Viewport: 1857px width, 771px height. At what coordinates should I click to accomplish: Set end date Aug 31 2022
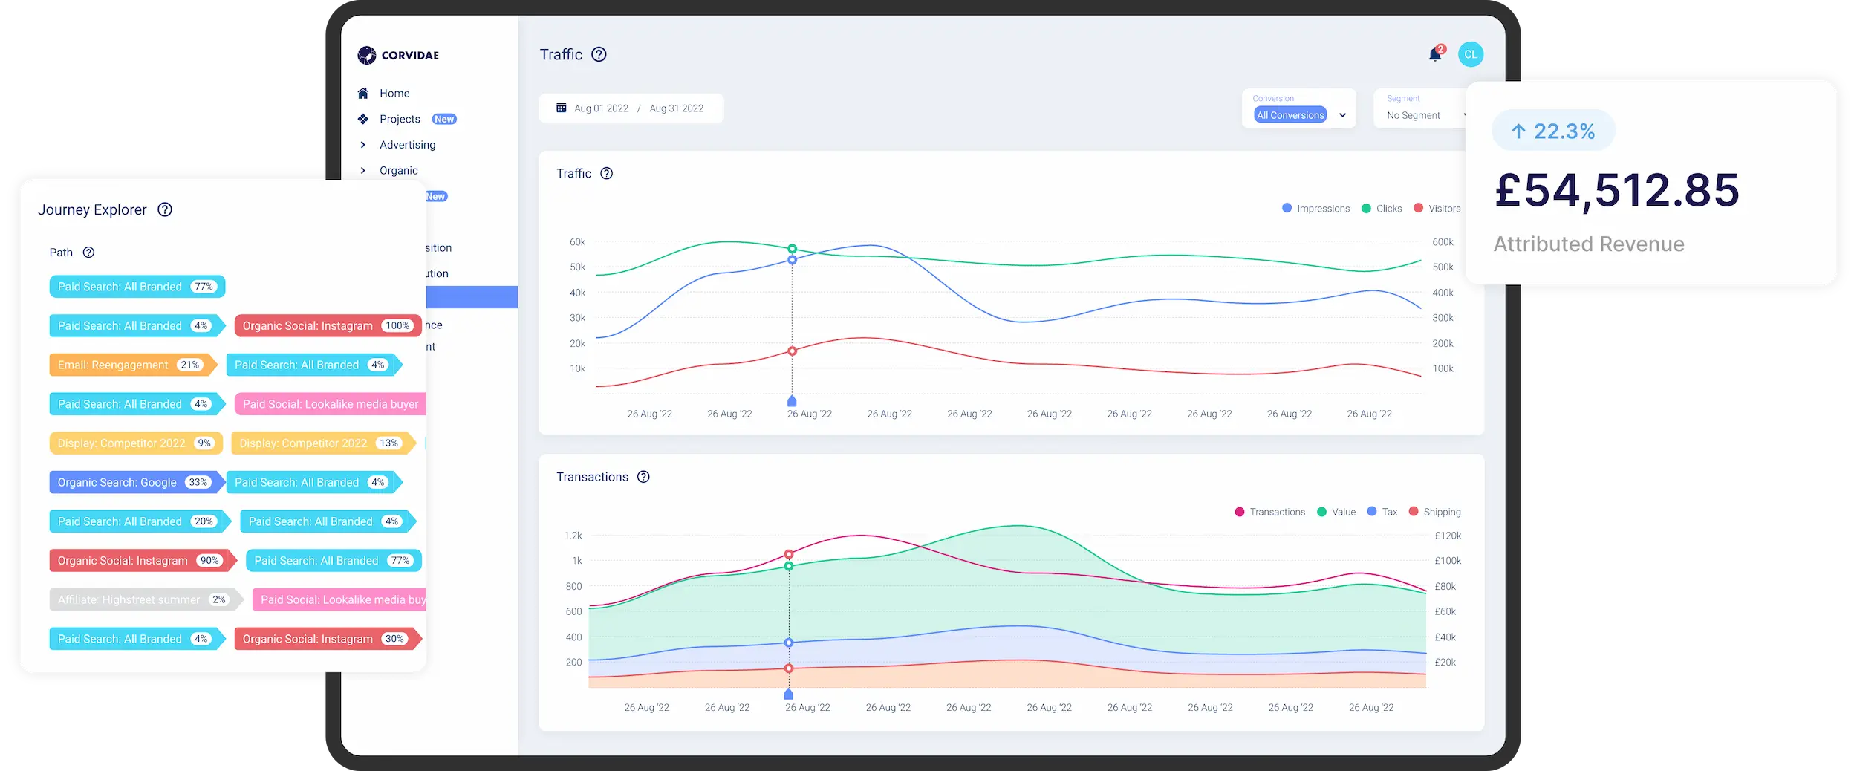[676, 108]
